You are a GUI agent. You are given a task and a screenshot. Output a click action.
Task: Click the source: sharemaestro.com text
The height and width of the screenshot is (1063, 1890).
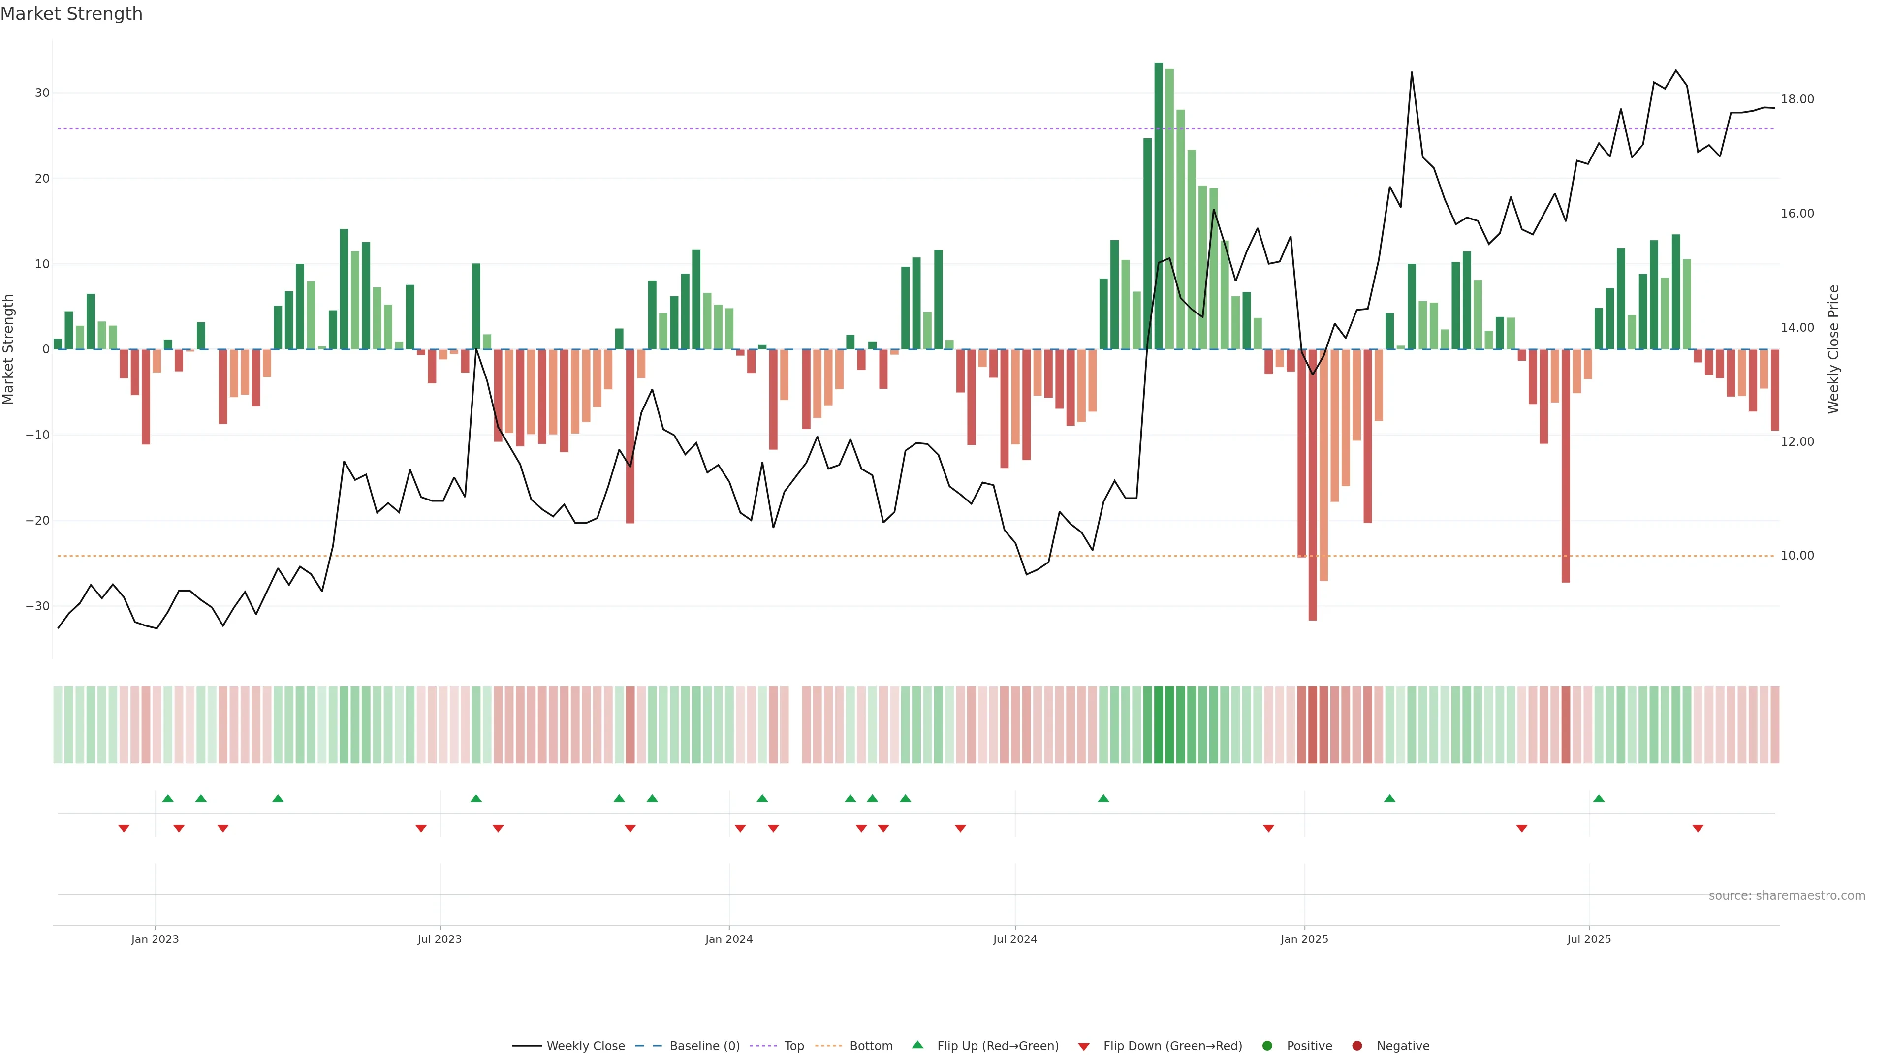pos(1787,896)
